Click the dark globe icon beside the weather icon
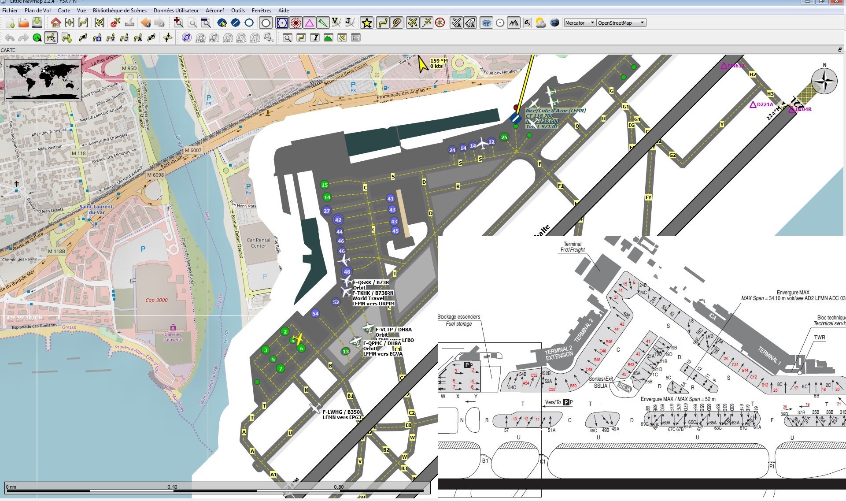 coord(554,22)
